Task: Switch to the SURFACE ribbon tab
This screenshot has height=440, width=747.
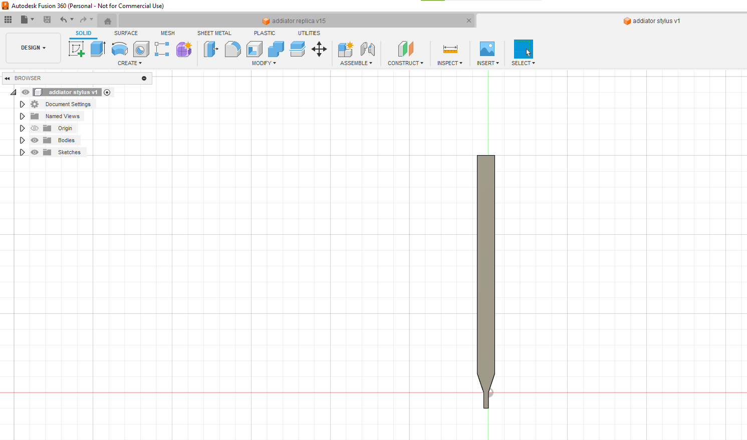Action: pyautogui.click(x=125, y=33)
